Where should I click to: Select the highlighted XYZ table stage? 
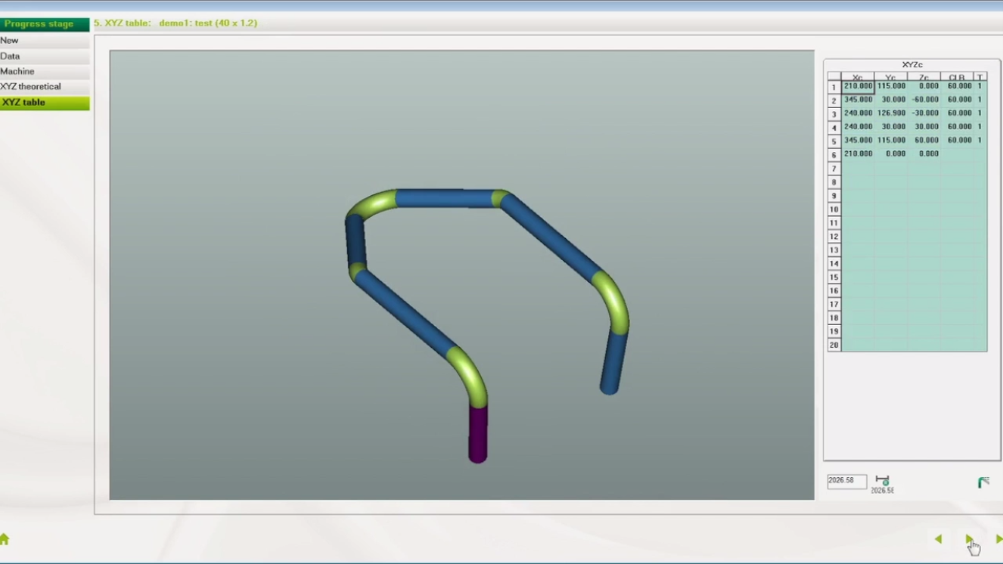(45, 103)
